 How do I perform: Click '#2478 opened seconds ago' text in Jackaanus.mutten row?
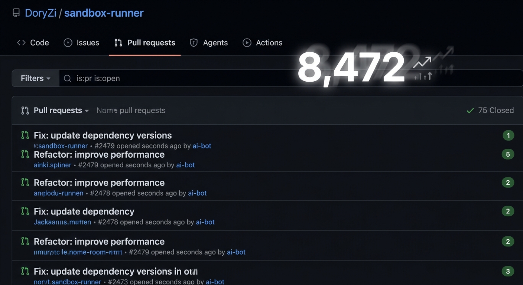[141, 222]
